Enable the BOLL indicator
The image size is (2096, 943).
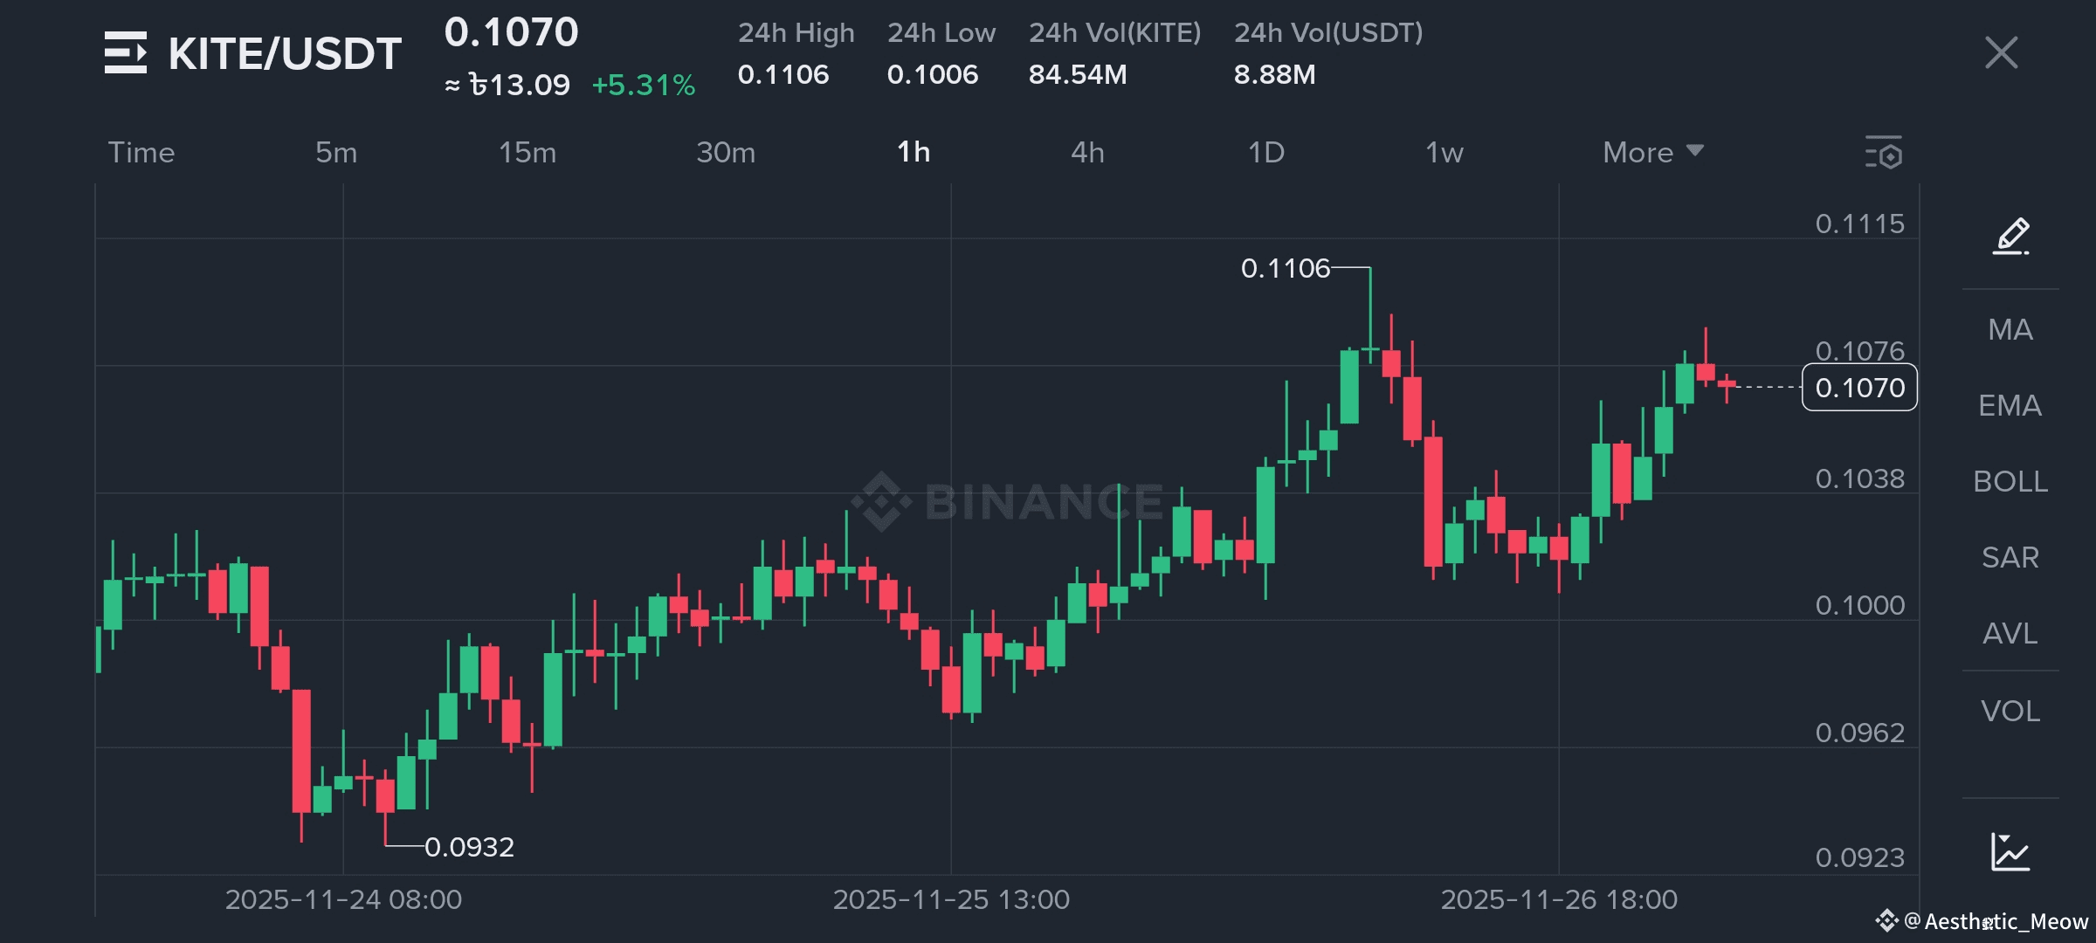tap(2010, 481)
